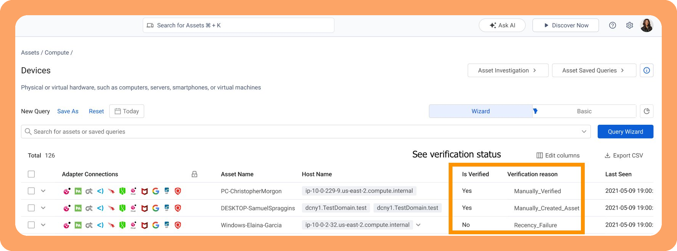The height and width of the screenshot is (251, 677).
Task: Click the Host Name column header
Action: click(317, 174)
